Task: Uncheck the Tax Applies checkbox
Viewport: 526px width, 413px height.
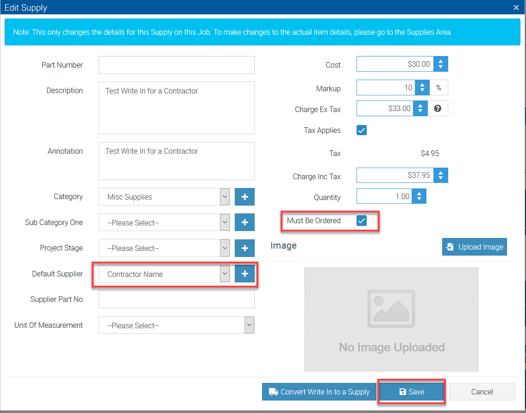Action: [x=362, y=130]
